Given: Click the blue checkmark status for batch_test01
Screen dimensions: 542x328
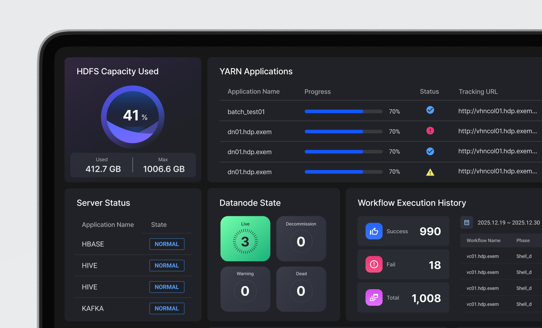Looking at the screenshot, I should [430, 110].
